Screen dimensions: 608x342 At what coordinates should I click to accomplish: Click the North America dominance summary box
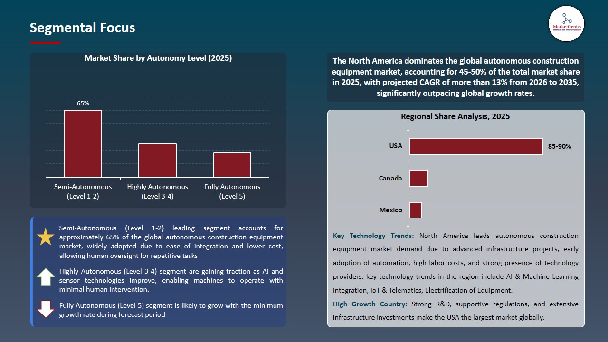pyautogui.click(x=456, y=77)
